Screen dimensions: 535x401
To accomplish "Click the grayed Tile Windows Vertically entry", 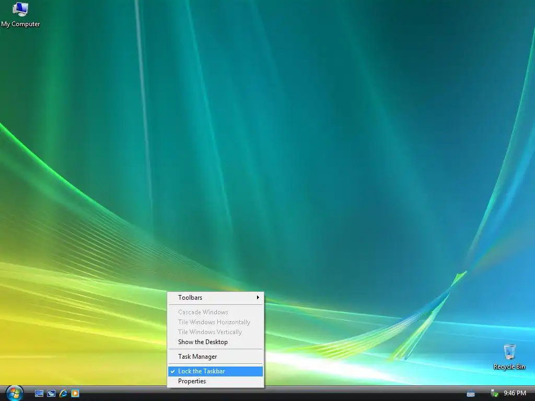I will pos(215,332).
